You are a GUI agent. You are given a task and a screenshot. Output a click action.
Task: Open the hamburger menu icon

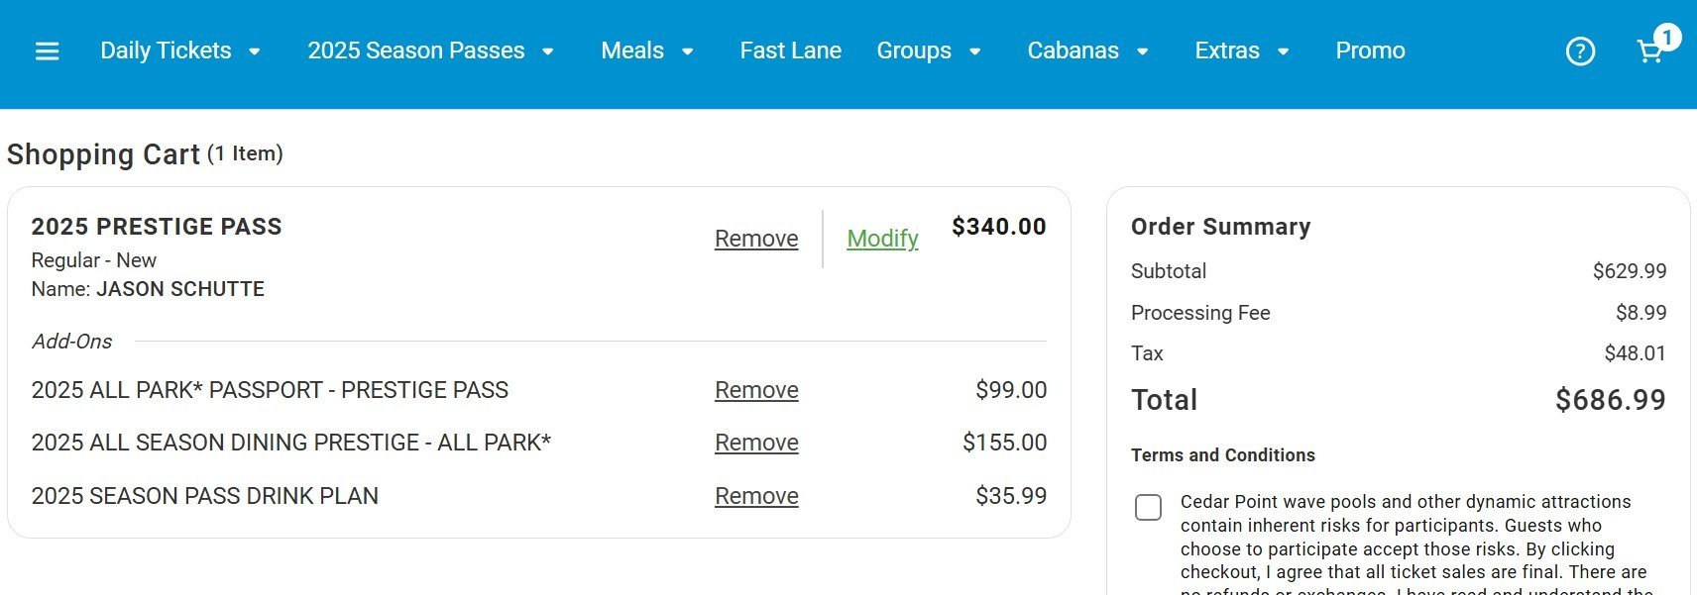(x=47, y=50)
